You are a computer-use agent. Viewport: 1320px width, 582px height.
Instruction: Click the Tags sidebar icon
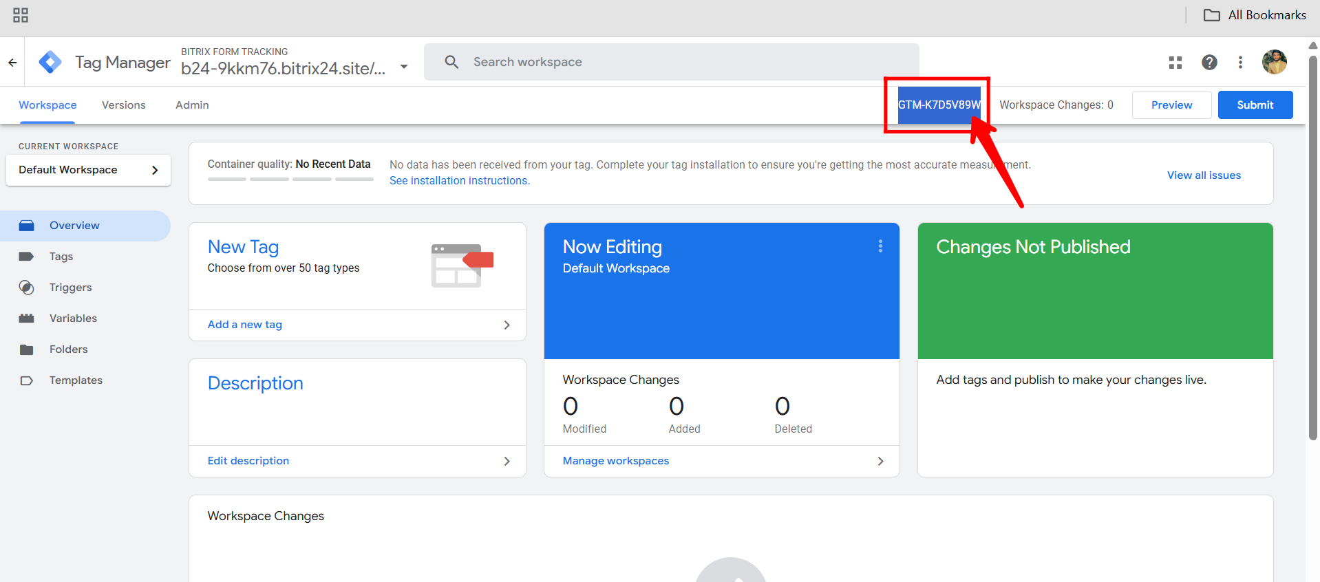pos(27,257)
